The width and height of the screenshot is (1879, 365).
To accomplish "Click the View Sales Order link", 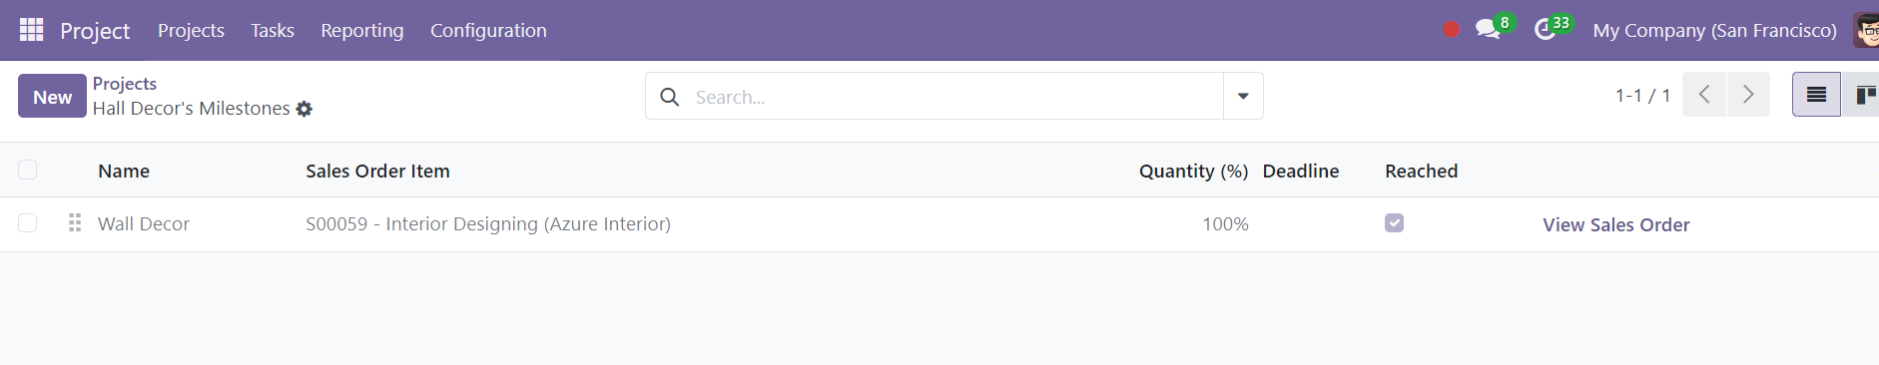I will coord(1615,224).
